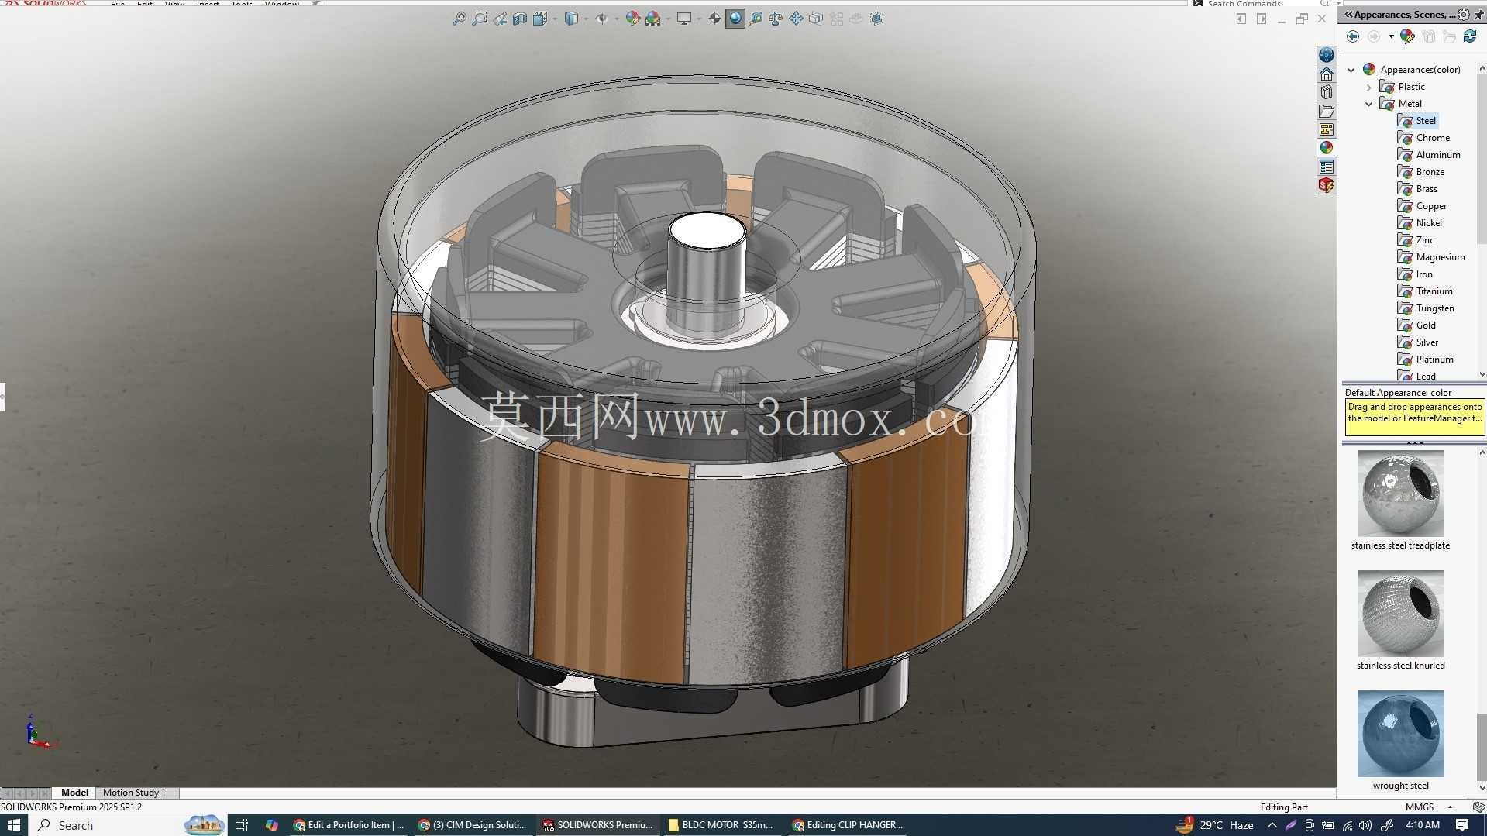Viewport: 1487px width, 836px height.
Task: Open Custom Properties tab in task pane
Action: (1327, 167)
